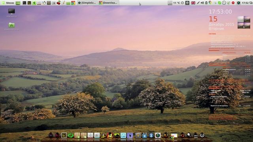This screenshot has width=253, height=142.
Task: Open the cherry icon launcher in panel
Action: pos(59,3)
